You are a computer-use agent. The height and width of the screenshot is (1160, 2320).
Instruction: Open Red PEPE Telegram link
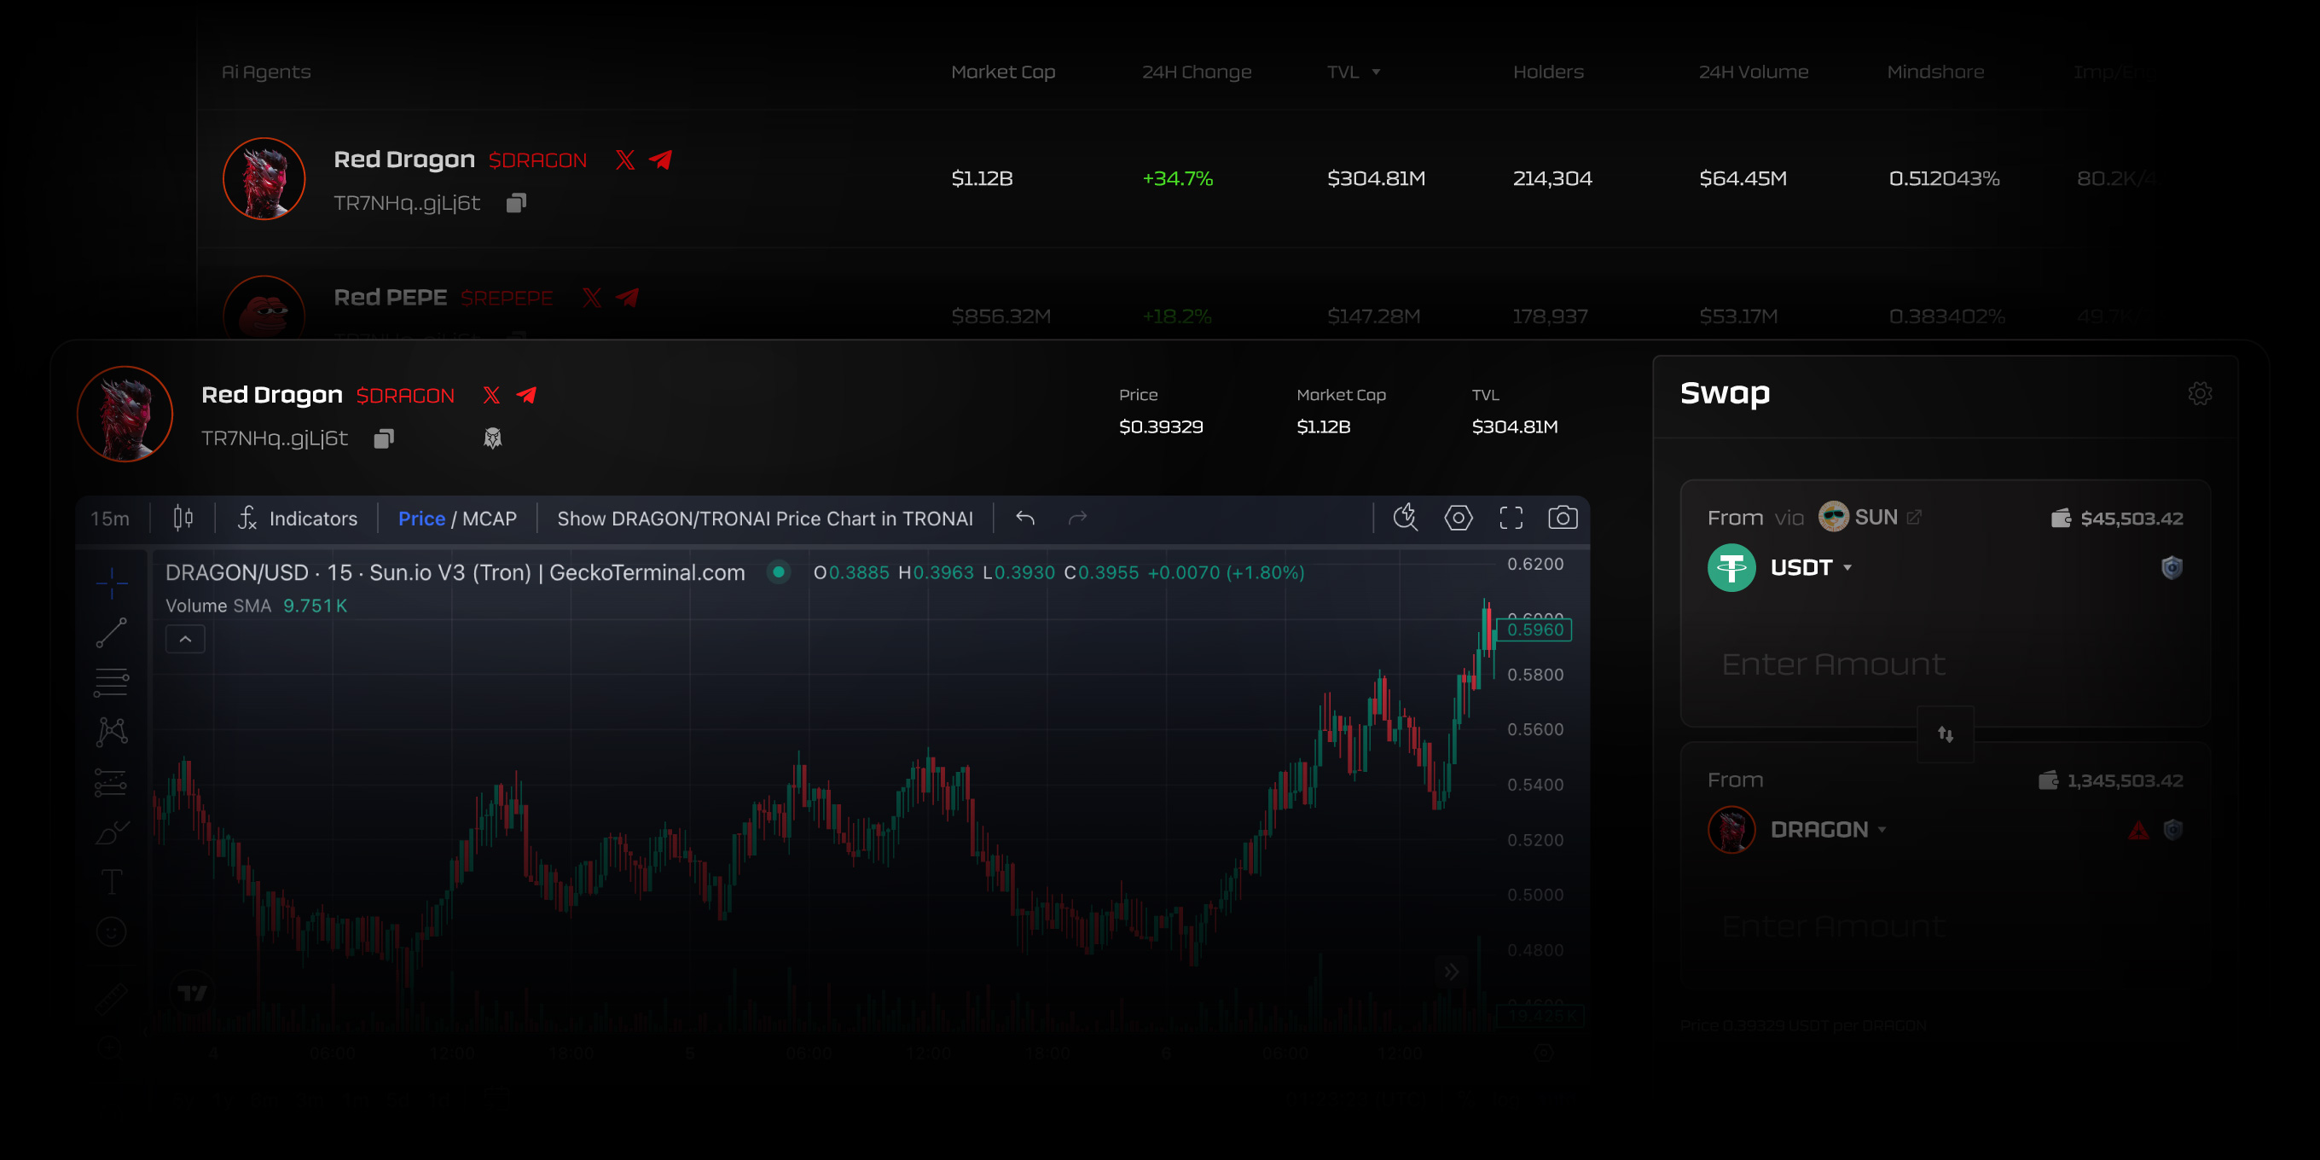(x=628, y=297)
